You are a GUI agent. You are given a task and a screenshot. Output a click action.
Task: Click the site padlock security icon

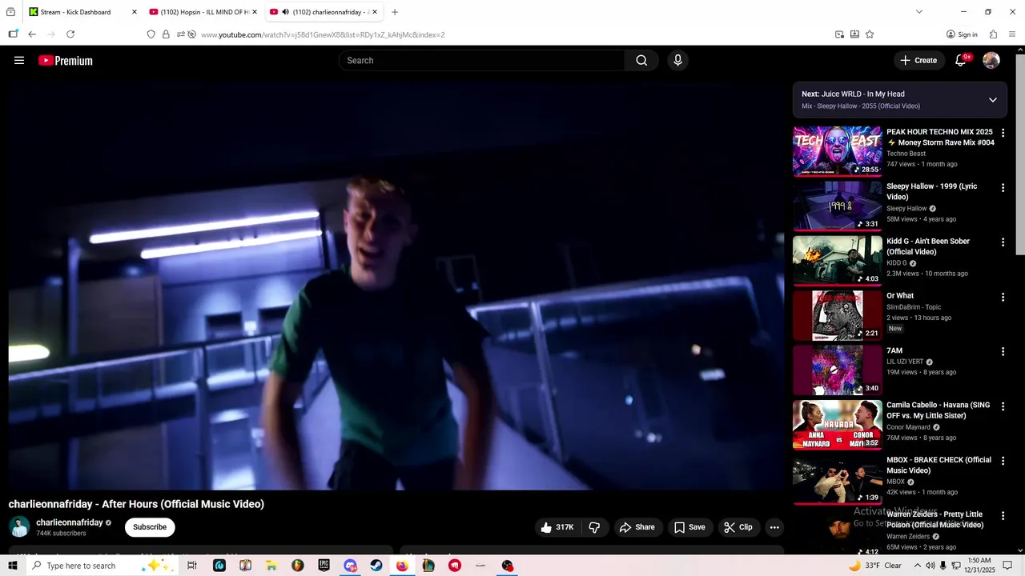point(166,34)
